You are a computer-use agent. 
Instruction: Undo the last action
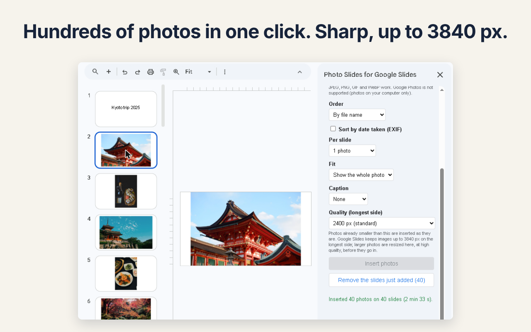[x=124, y=72]
